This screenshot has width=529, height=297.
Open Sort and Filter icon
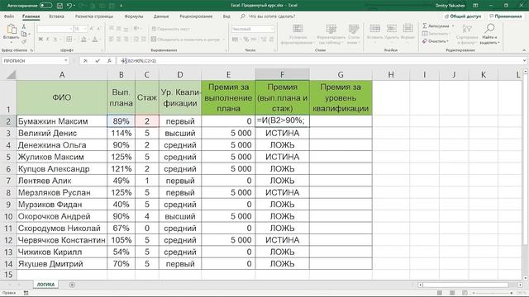tap(467, 29)
